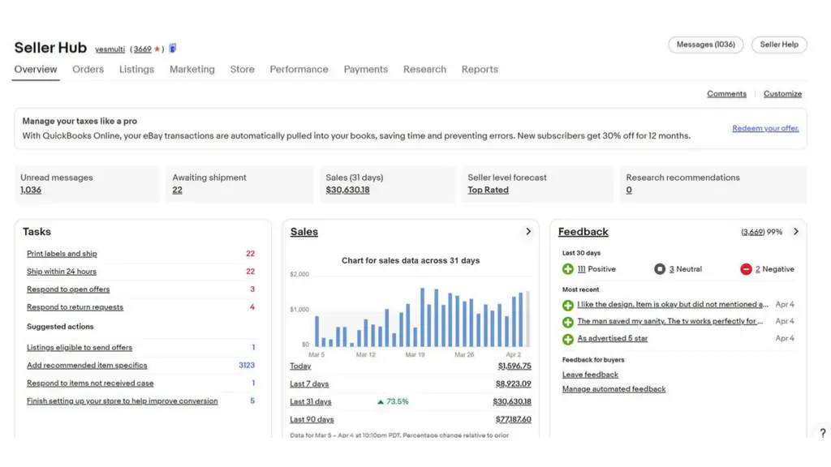Image resolution: width=831 pixels, height=467 pixels.
Task: Open 'Respond to open offers' task
Action: pyautogui.click(x=68, y=289)
